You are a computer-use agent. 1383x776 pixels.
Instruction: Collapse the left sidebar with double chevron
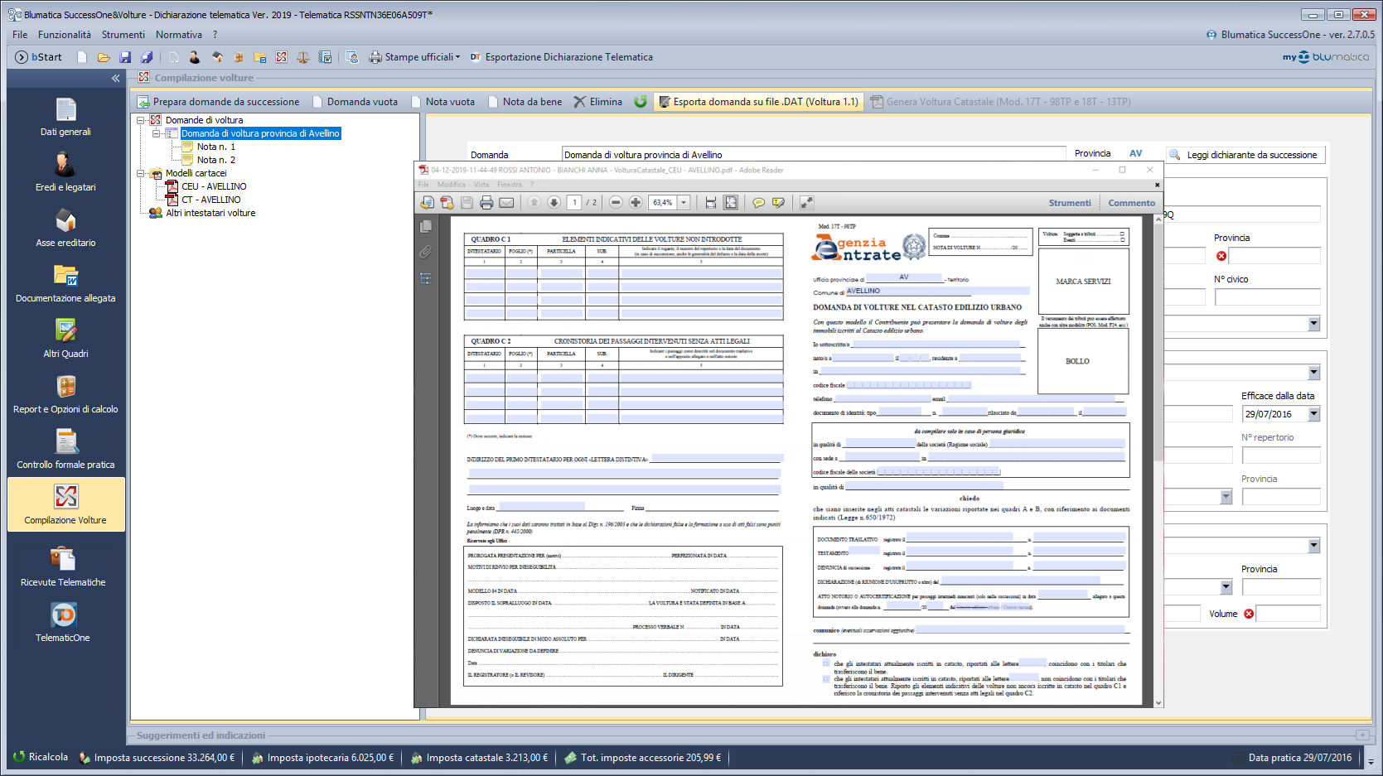[115, 78]
